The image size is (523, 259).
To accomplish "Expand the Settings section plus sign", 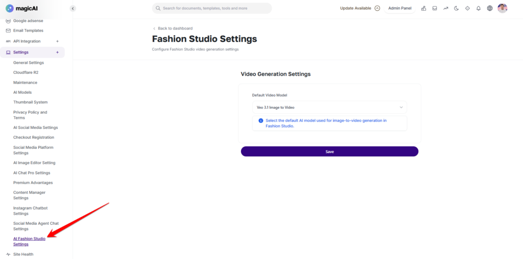I will coord(57,52).
